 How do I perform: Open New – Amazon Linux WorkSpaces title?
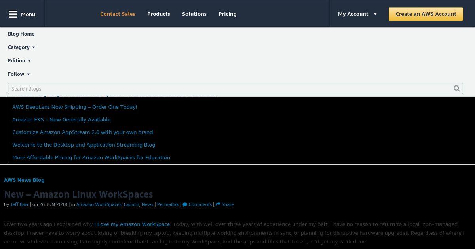click(78, 194)
